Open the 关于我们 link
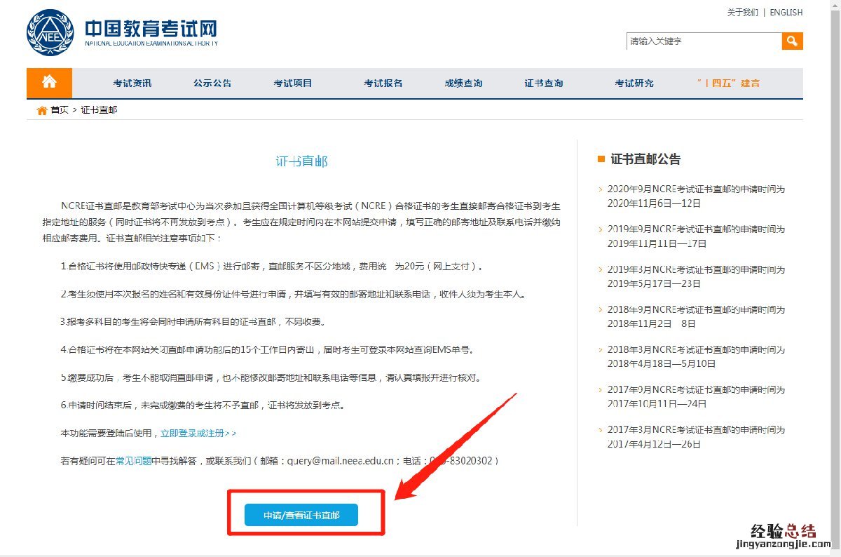 click(x=742, y=13)
